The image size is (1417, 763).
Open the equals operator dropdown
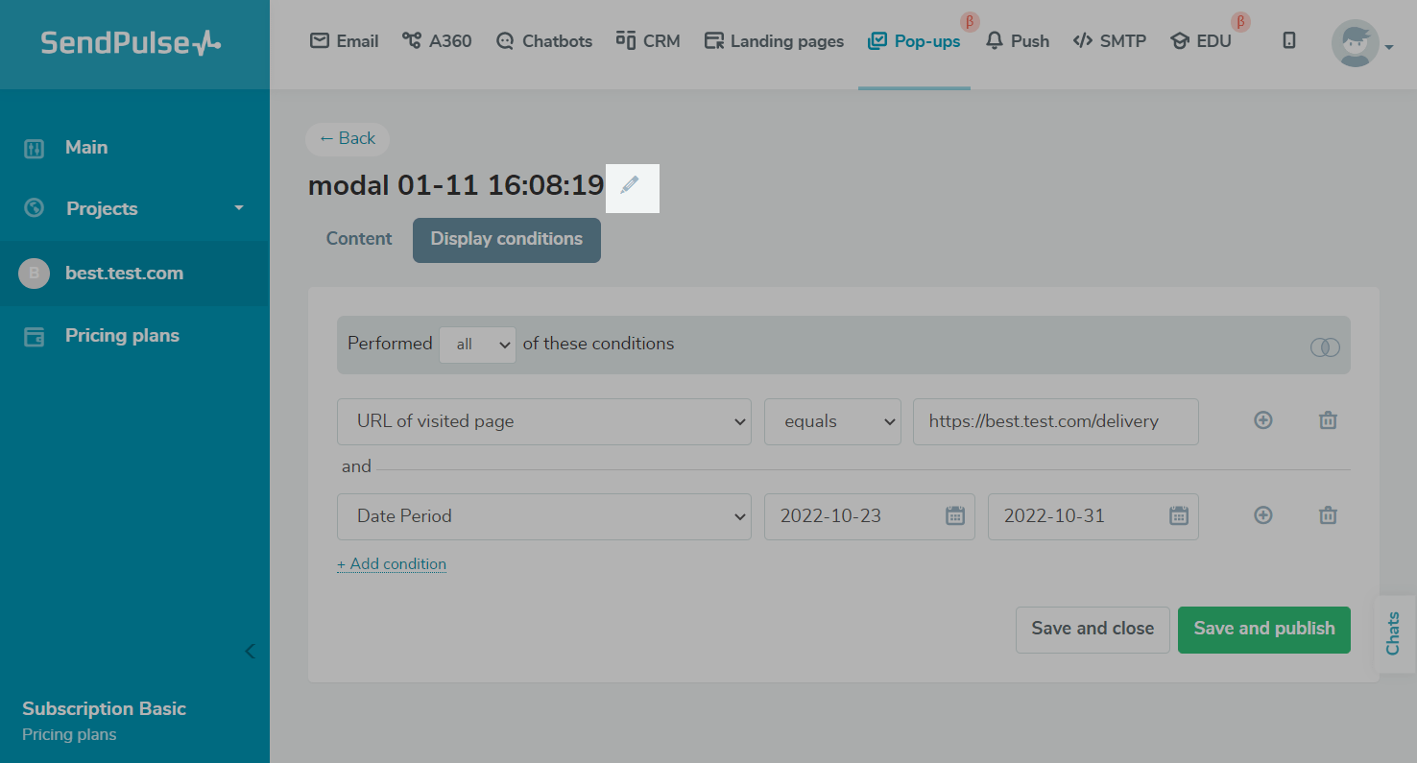coord(831,421)
